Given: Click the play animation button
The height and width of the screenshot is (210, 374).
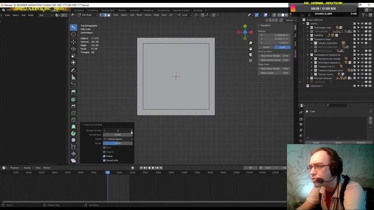Looking at the screenshot, I should coord(153,168).
